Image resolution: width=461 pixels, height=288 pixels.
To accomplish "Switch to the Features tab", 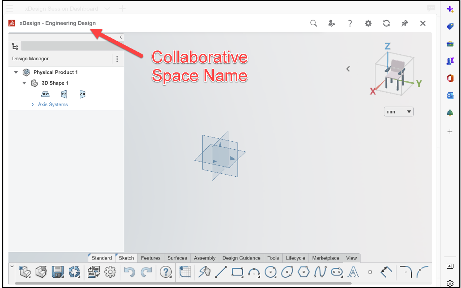I will pos(151,258).
